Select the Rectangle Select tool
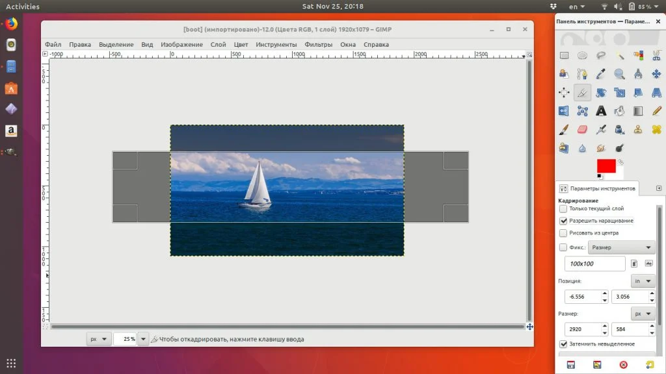This screenshot has height=374, width=666. 564,56
